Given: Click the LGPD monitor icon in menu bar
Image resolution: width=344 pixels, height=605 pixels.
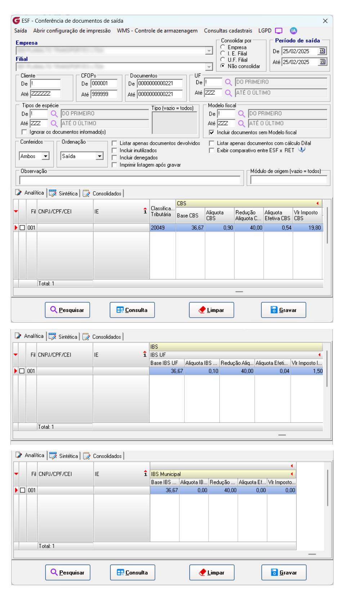Looking at the screenshot, I should pyautogui.click(x=279, y=31).
